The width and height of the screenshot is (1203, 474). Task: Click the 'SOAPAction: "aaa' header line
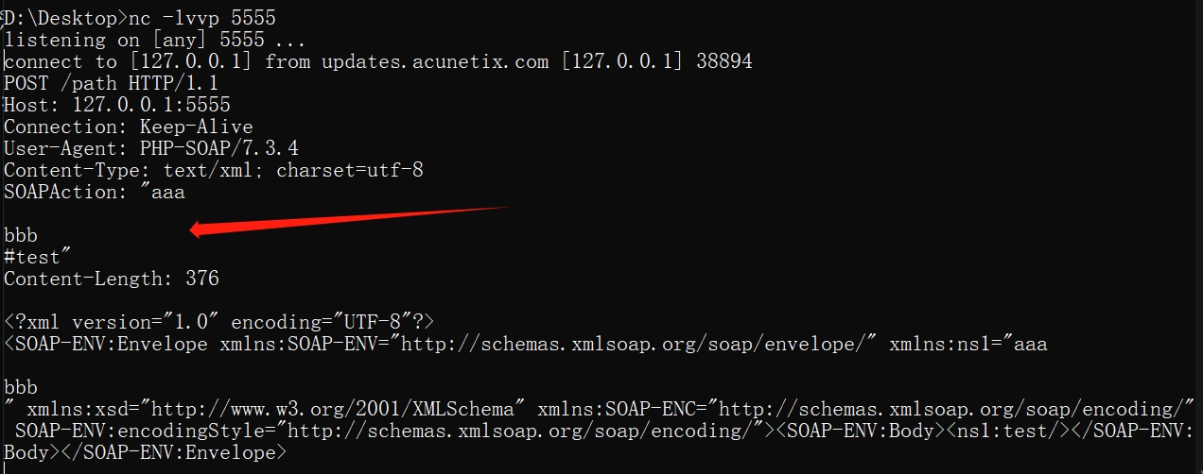[x=95, y=192]
